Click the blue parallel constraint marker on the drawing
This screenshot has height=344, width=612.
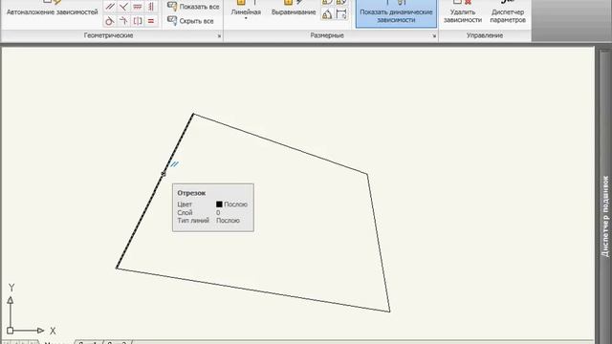[174, 164]
